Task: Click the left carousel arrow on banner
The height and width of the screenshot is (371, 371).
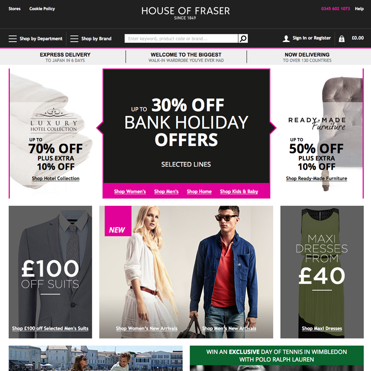Action: 100,128
